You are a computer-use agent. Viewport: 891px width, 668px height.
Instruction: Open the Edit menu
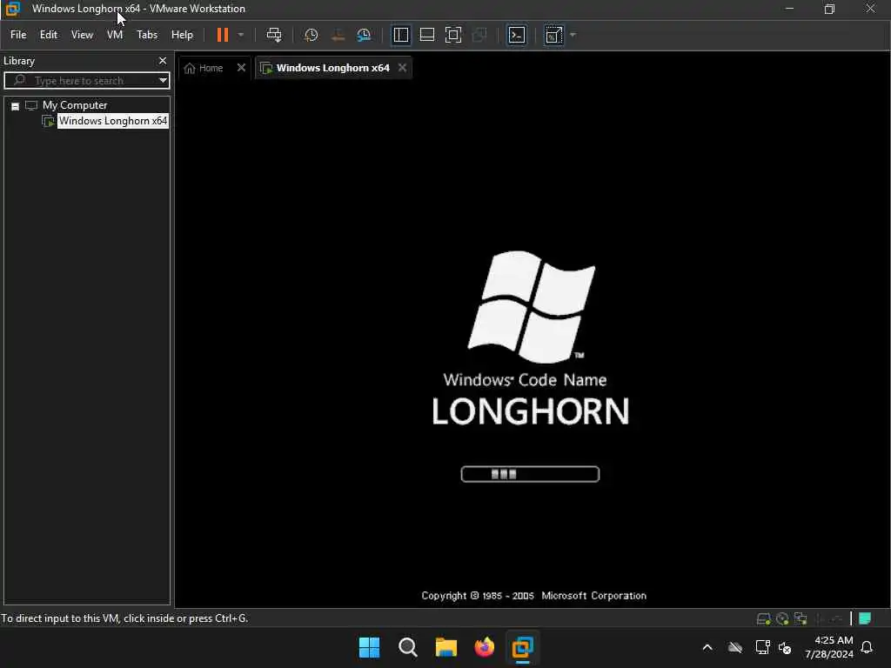[49, 35]
